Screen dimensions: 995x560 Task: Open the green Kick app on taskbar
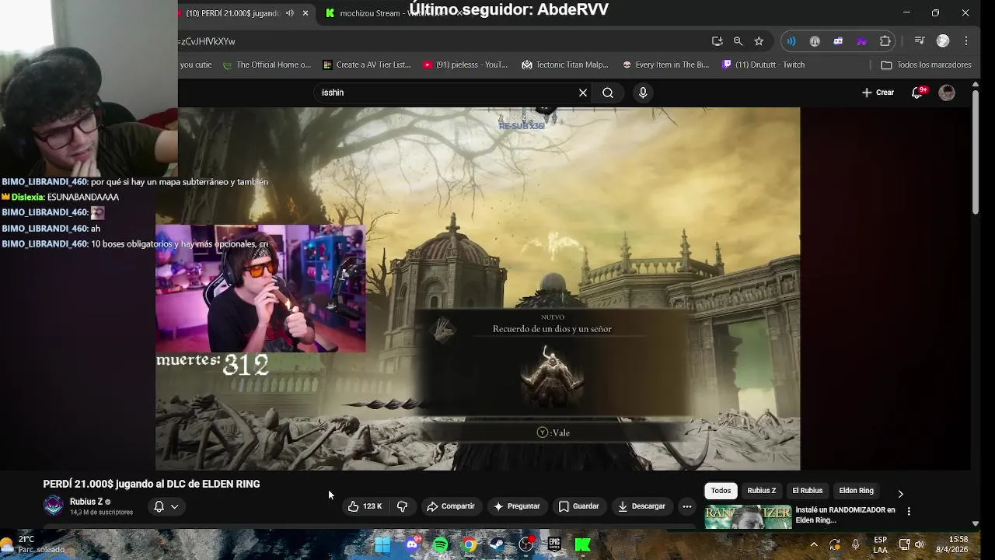coord(583,544)
